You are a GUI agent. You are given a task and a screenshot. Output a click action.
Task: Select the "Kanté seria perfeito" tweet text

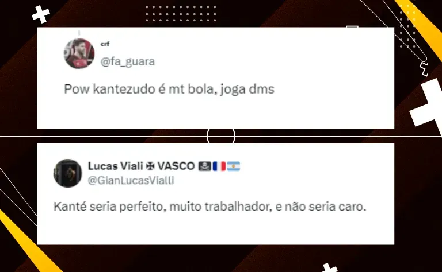(209, 207)
